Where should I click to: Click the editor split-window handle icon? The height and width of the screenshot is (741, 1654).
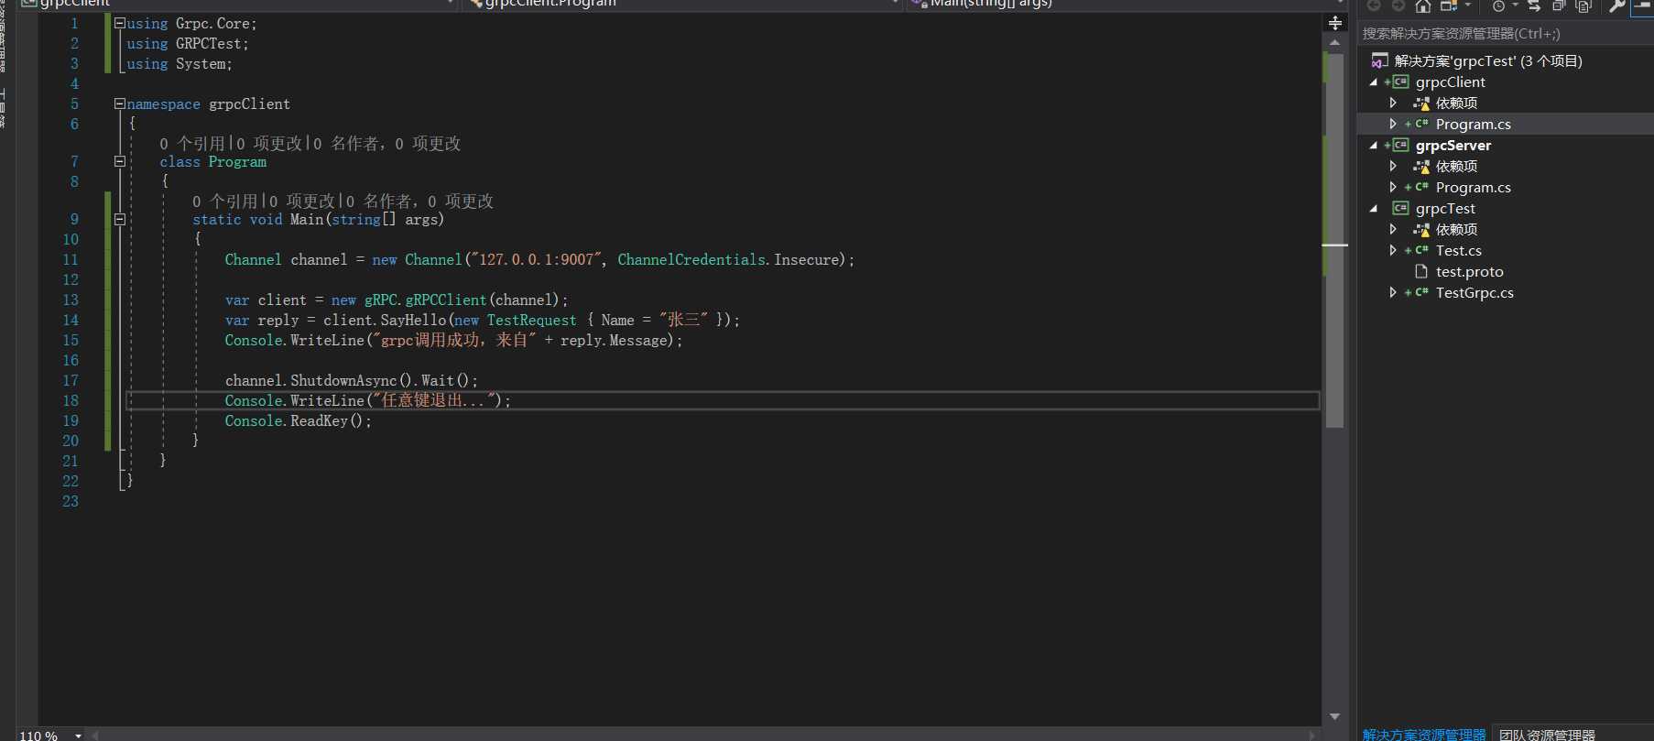1335,23
